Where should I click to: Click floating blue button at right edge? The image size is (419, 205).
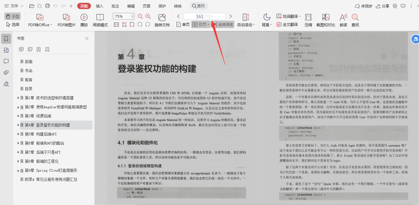(x=415, y=39)
